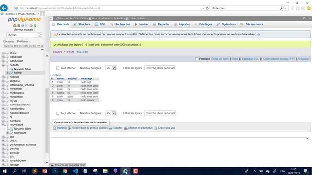The image size is (312, 175).
Task: Click Imprimer printer icon
Action: pos(54,128)
